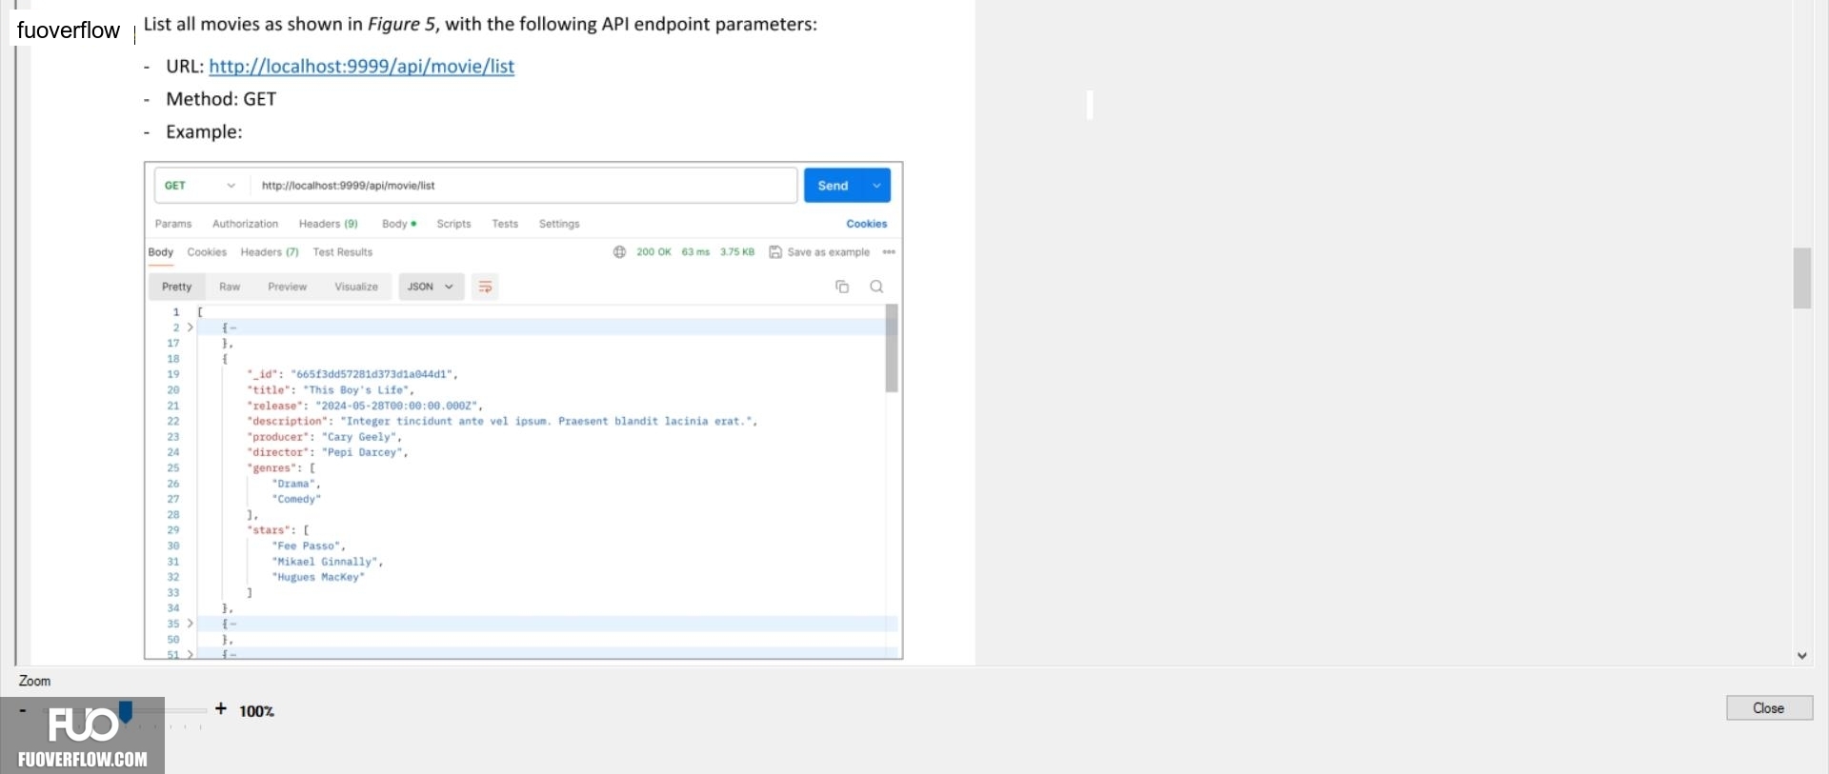Click the "Method: GET" bullet text

(x=221, y=99)
